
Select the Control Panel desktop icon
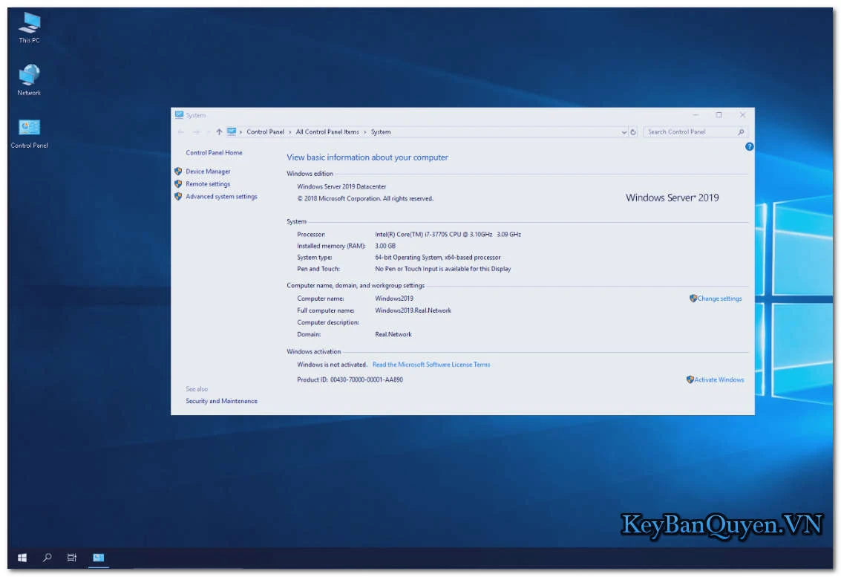click(x=29, y=133)
